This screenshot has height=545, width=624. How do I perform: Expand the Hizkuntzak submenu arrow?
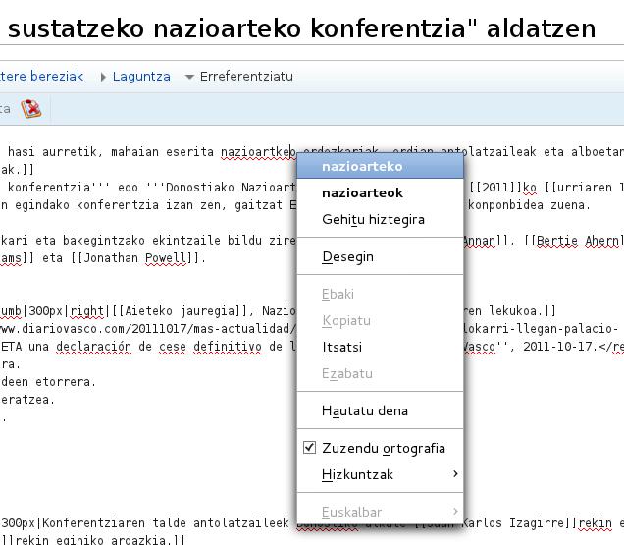point(455,475)
